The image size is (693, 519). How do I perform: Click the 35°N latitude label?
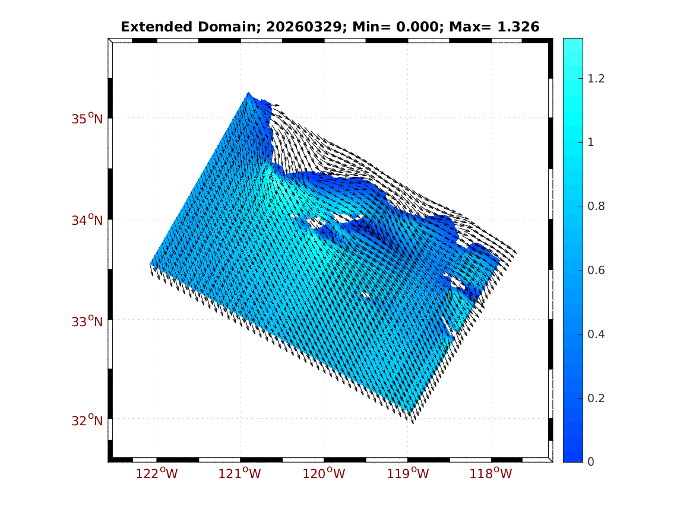point(87,119)
